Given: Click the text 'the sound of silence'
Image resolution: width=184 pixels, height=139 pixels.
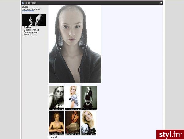Looking at the screenshot, I should tap(31, 9).
